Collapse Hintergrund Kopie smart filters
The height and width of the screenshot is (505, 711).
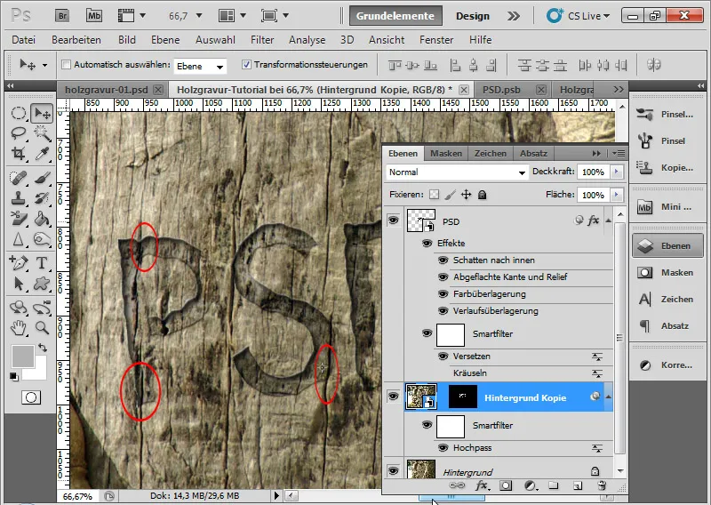(609, 397)
